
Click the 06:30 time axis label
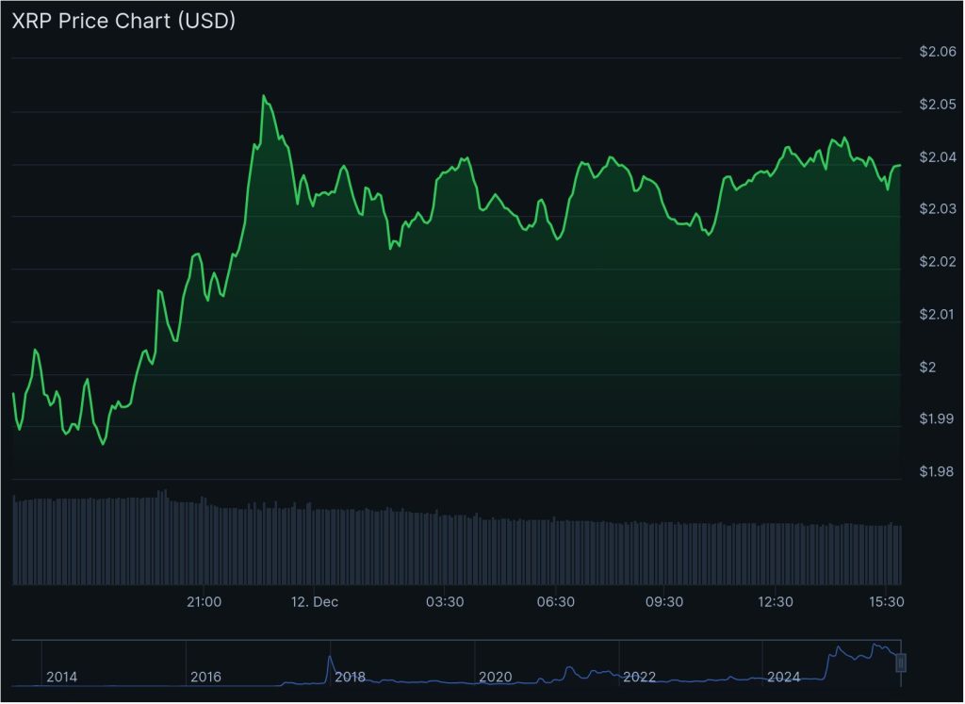[556, 602]
